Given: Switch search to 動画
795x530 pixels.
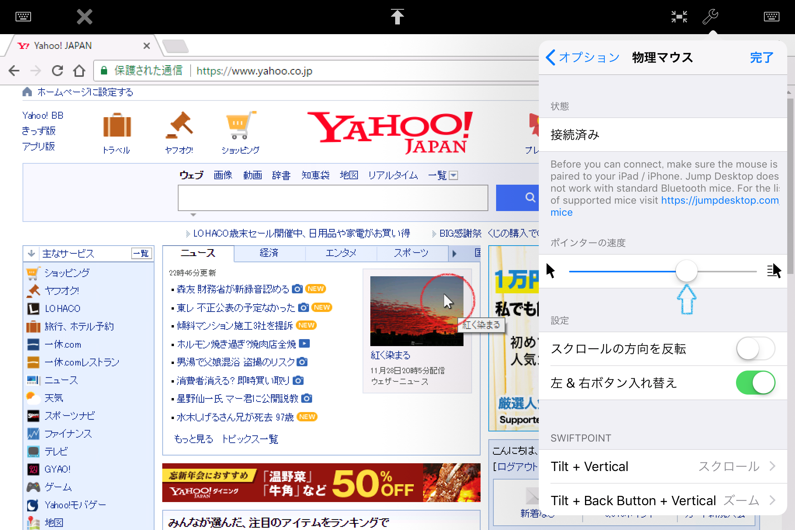Looking at the screenshot, I should [253, 175].
